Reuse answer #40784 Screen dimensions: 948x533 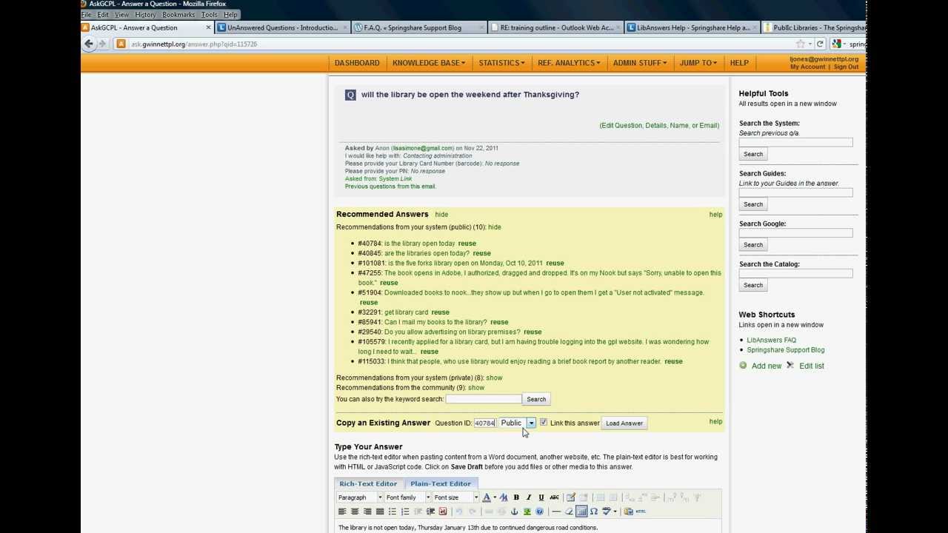pos(467,243)
